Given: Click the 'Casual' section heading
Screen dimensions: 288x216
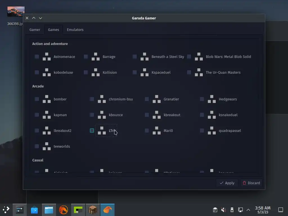Looking at the screenshot, I should pyautogui.click(x=38, y=160).
